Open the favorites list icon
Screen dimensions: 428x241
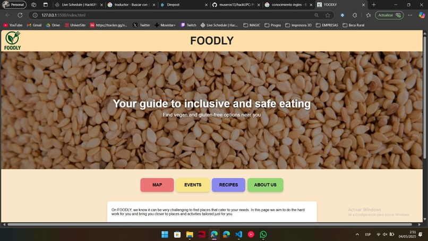click(x=368, y=15)
